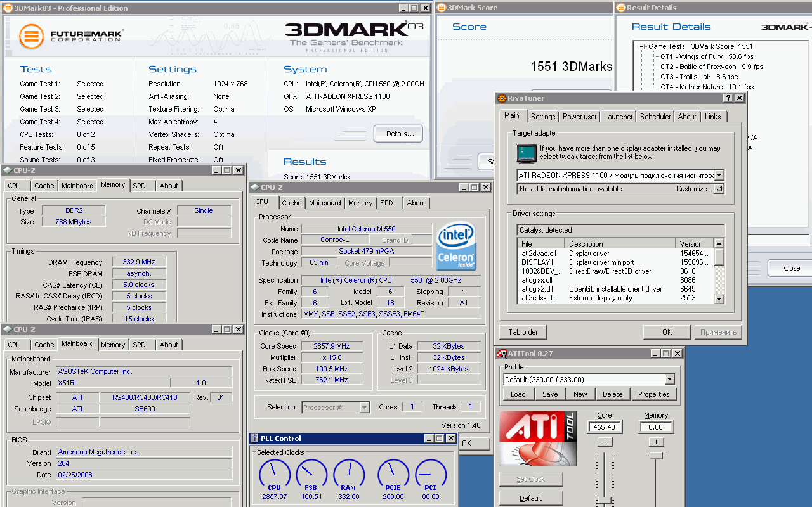Click the 3DMark Score window title icon
The height and width of the screenshot is (507, 812).
click(x=442, y=8)
